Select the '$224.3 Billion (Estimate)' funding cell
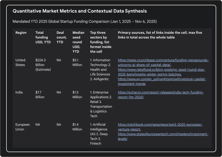Viewport: 222px width, 157px height. [43, 65]
